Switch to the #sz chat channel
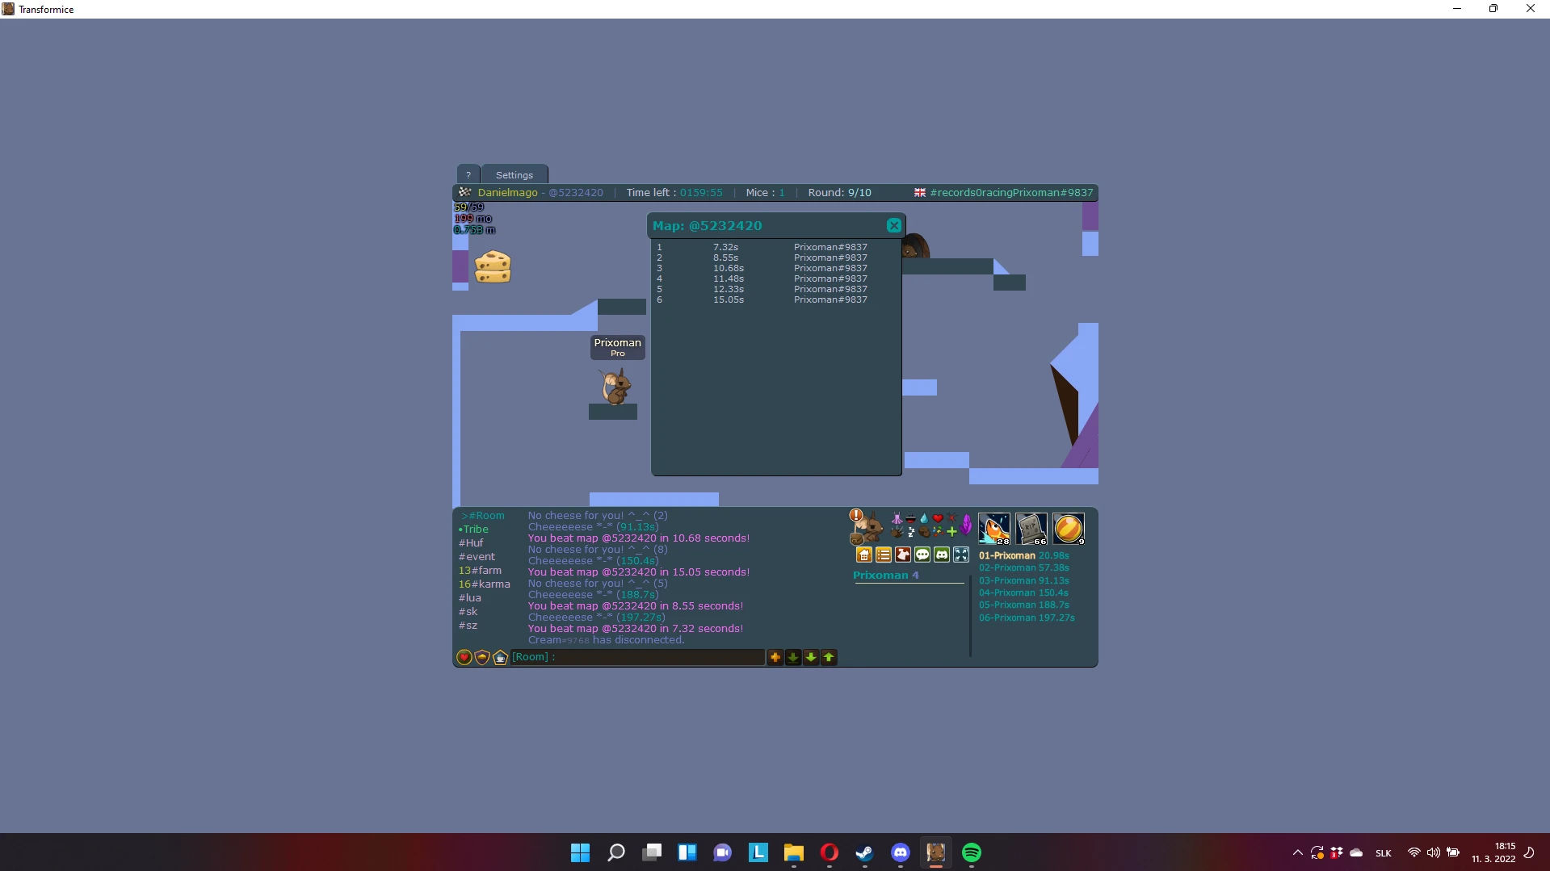 click(x=468, y=626)
